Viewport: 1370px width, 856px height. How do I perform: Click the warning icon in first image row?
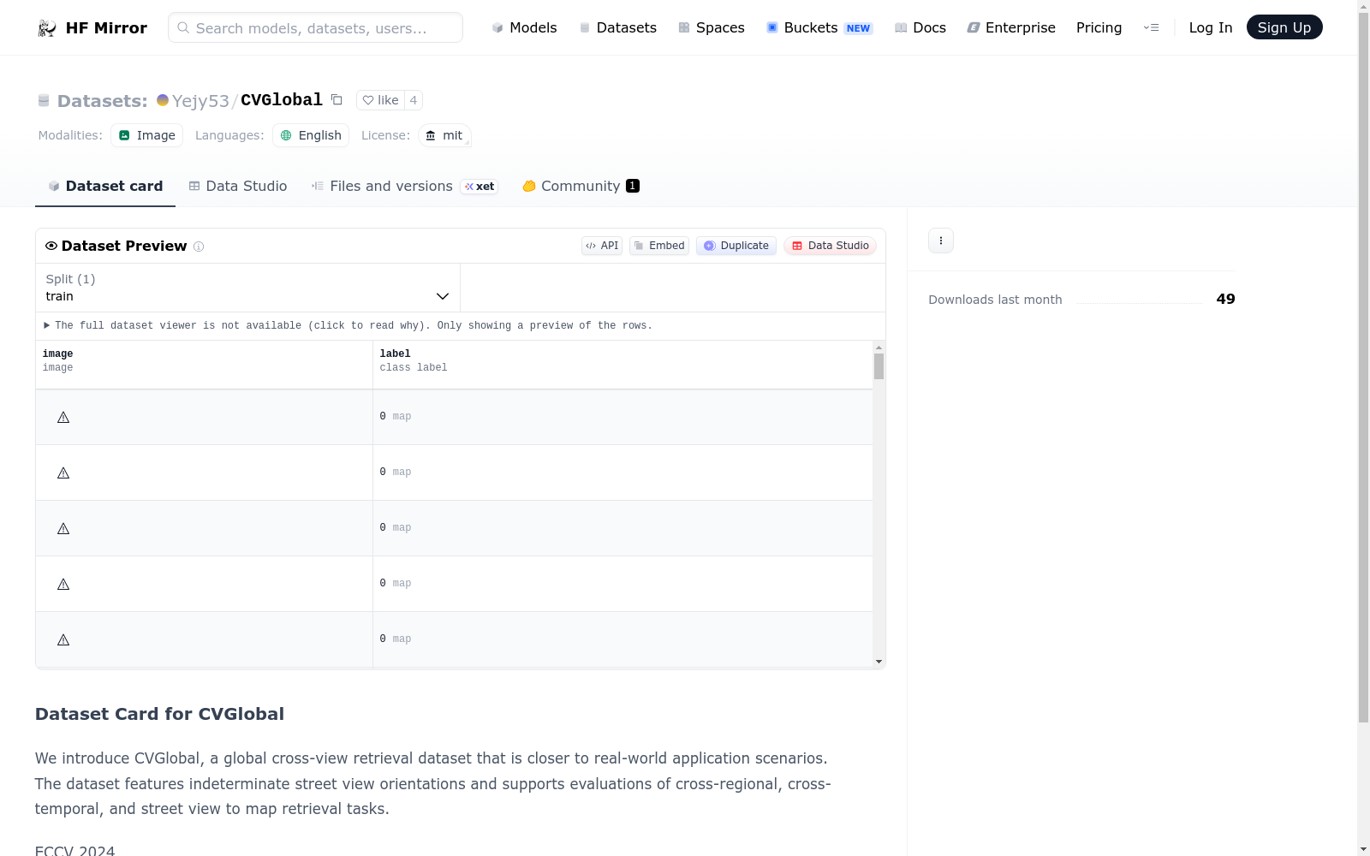point(63,418)
